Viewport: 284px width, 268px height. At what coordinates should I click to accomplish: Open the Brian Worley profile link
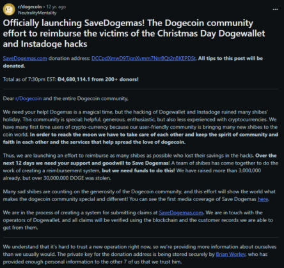tap(230, 254)
